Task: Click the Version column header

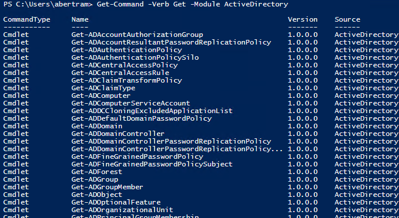Action: pyautogui.click(x=303, y=19)
